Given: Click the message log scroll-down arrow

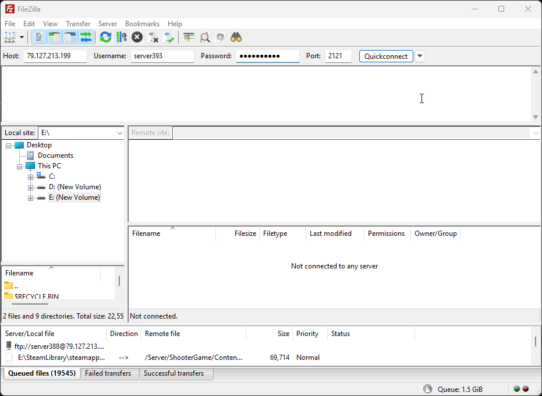Looking at the screenshot, I should coord(536,117).
